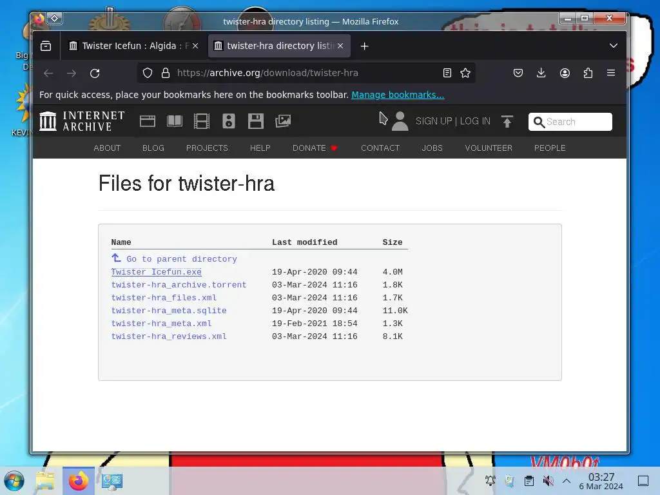View site security padlock info

point(166,73)
